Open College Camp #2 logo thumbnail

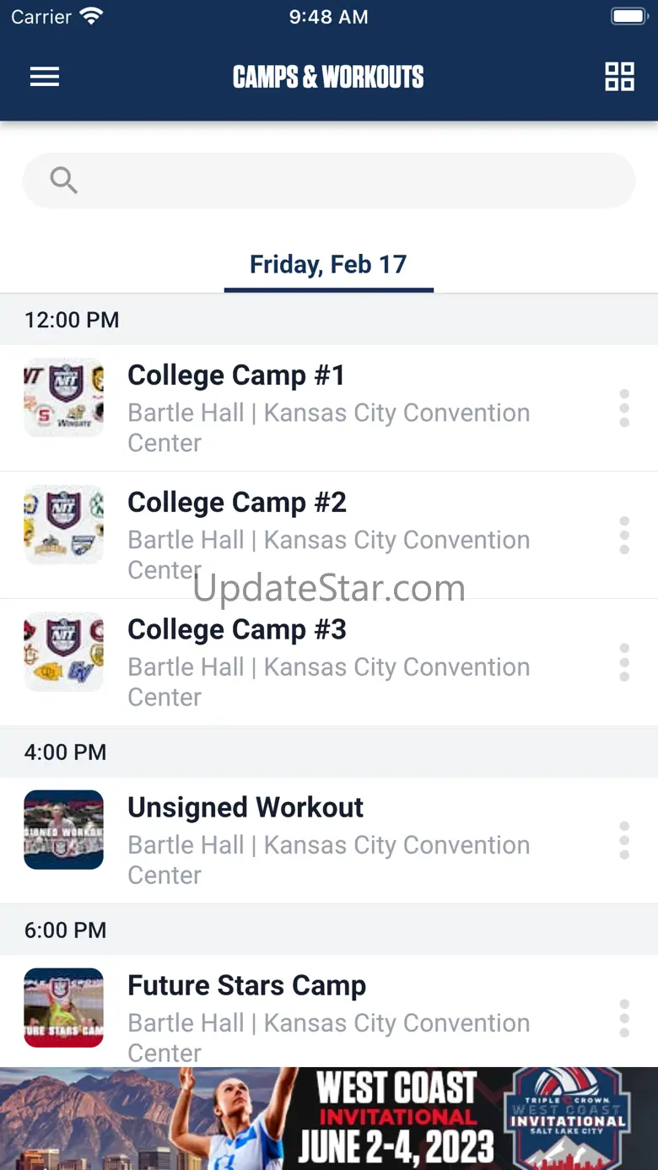pyautogui.click(x=64, y=525)
